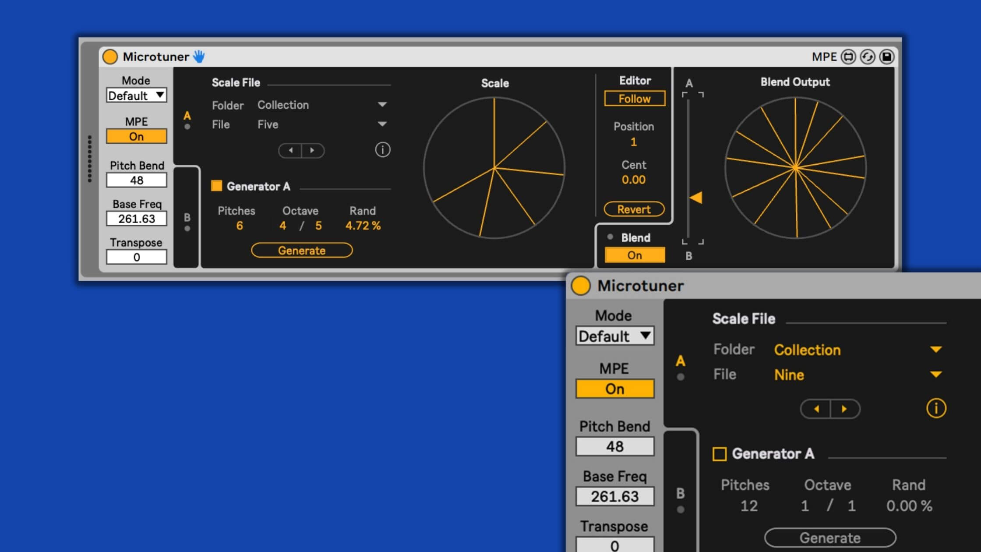Click the yellow info icon in lower Microtuner
Image resolution: width=981 pixels, height=552 pixels.
pyautogui.click(x=936, y=408)
